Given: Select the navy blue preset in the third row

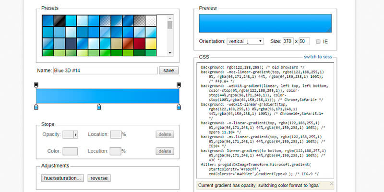Looking at the screenshot, I should (71, 44).
